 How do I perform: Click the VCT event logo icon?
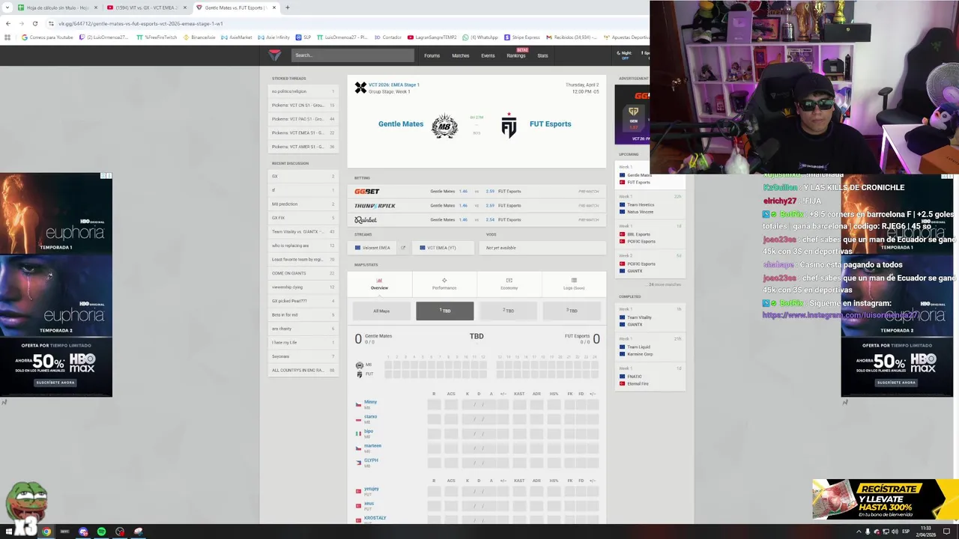(x=360, y=88)
